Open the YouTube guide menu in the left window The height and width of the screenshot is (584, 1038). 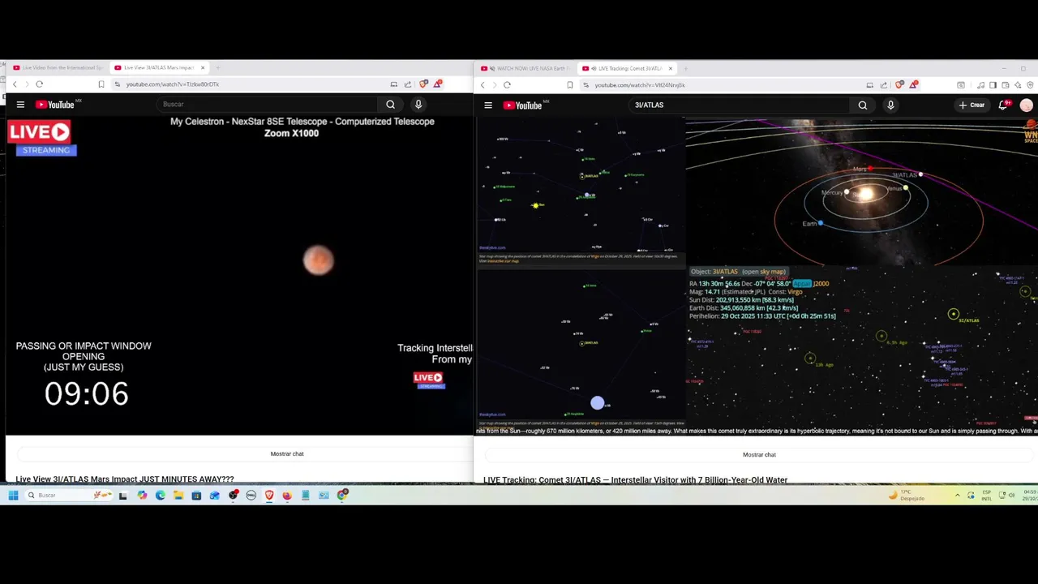coord(20,104)
